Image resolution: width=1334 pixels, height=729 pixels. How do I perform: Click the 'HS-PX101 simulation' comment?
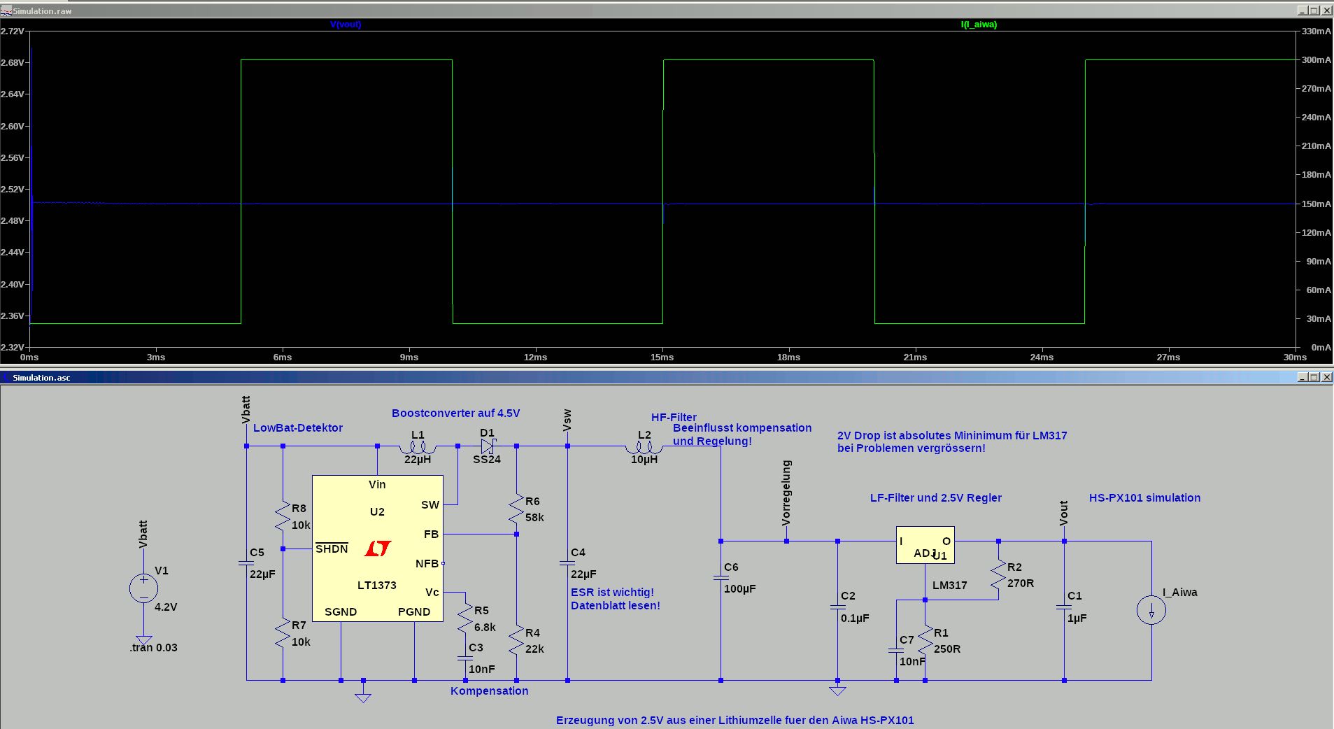(x=1144, y=498)
